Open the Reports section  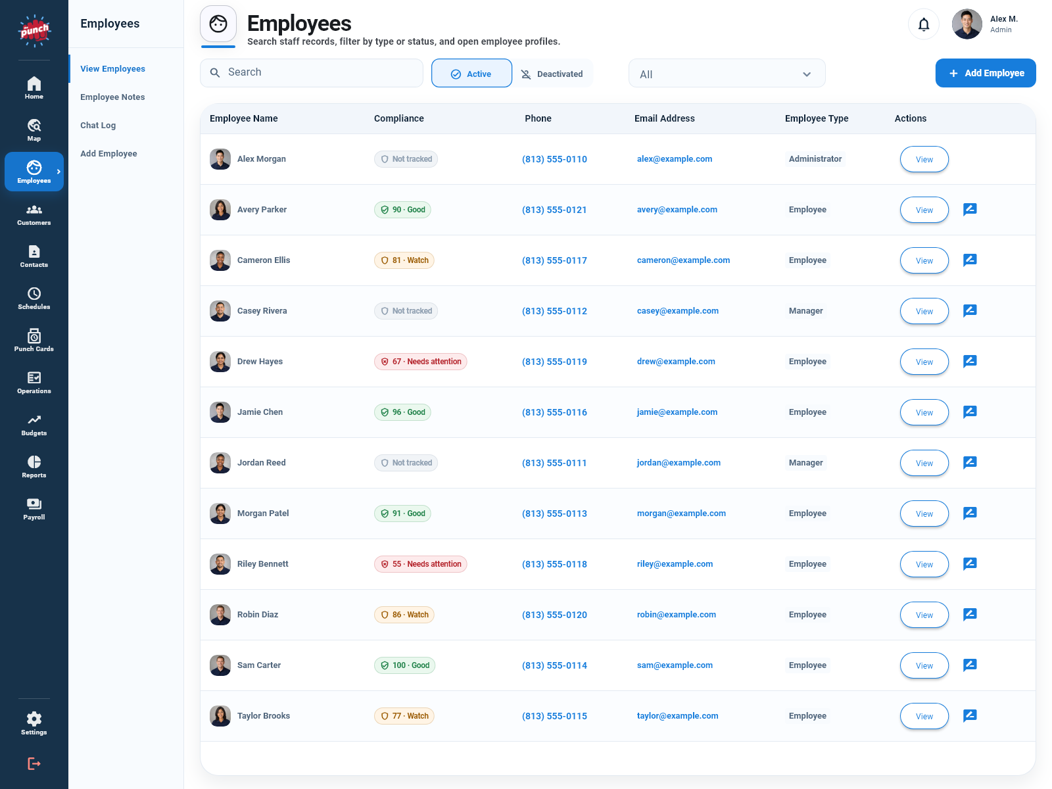34,467
